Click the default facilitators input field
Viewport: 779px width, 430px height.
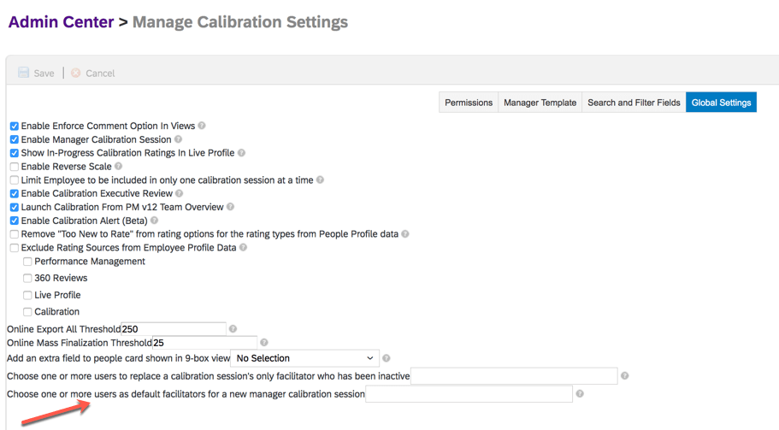click(x=469, y=394)
